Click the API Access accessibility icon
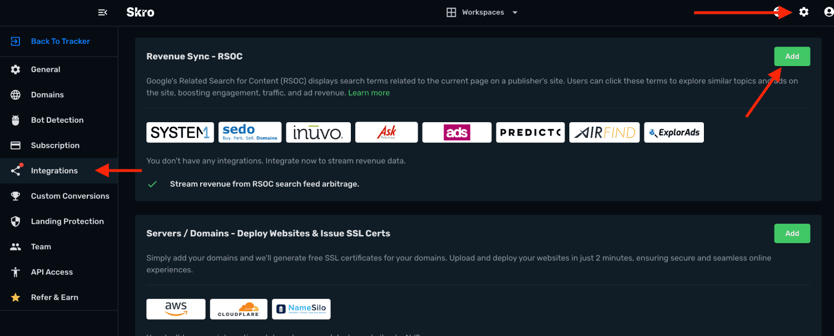This screenshot has width=834, height=336. click(x=16, y=272)
